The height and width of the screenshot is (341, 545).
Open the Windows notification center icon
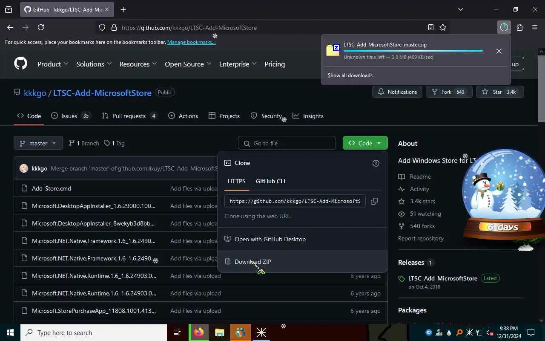click(531, 332)
